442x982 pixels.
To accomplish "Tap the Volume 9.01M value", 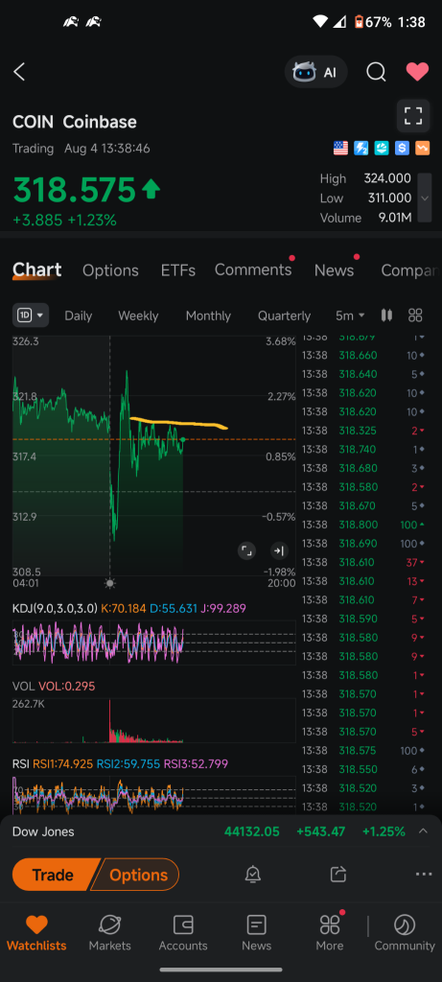I will pyautogui.click(x=396, y=218).
